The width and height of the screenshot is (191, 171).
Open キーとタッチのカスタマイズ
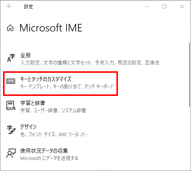pyautogui.click(x=46, y=79)
